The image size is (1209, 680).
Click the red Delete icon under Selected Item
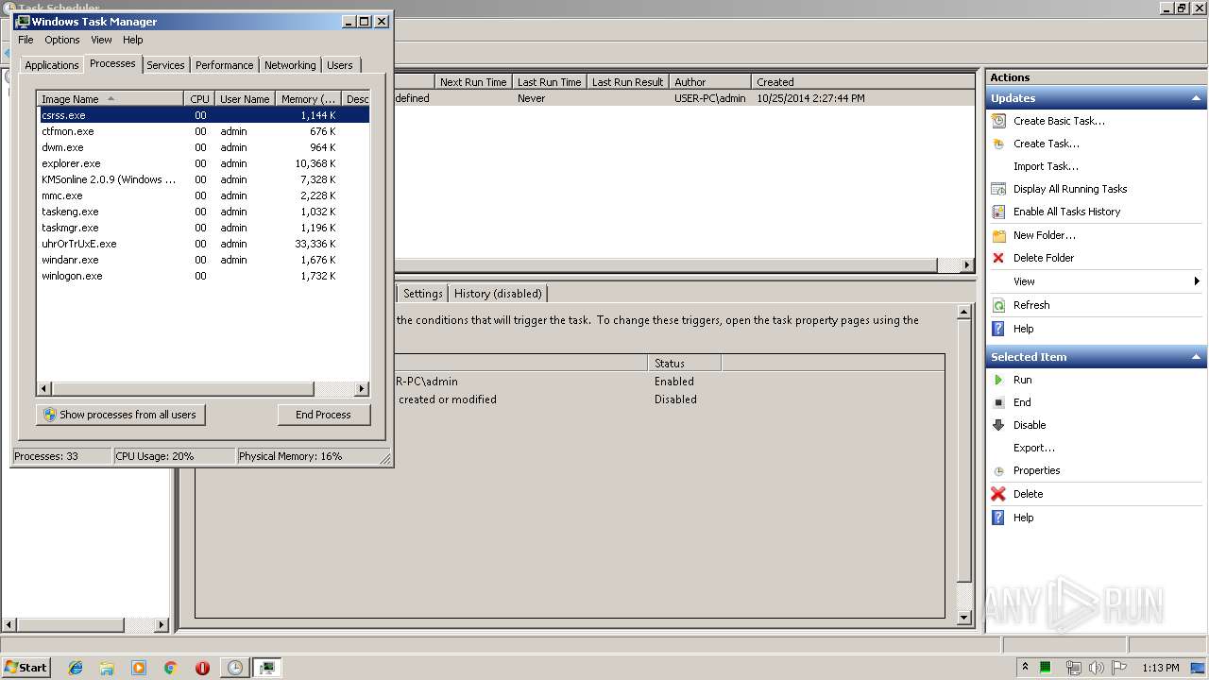[x=998, y=494]
